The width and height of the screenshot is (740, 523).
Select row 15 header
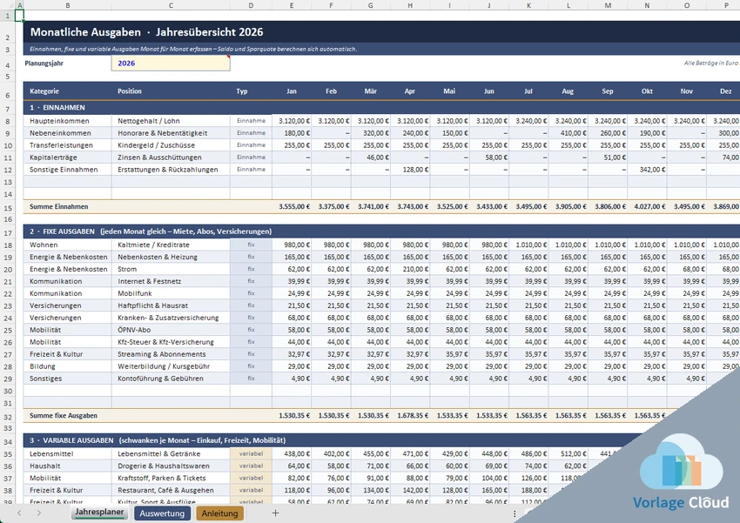[x=8, y=207]
